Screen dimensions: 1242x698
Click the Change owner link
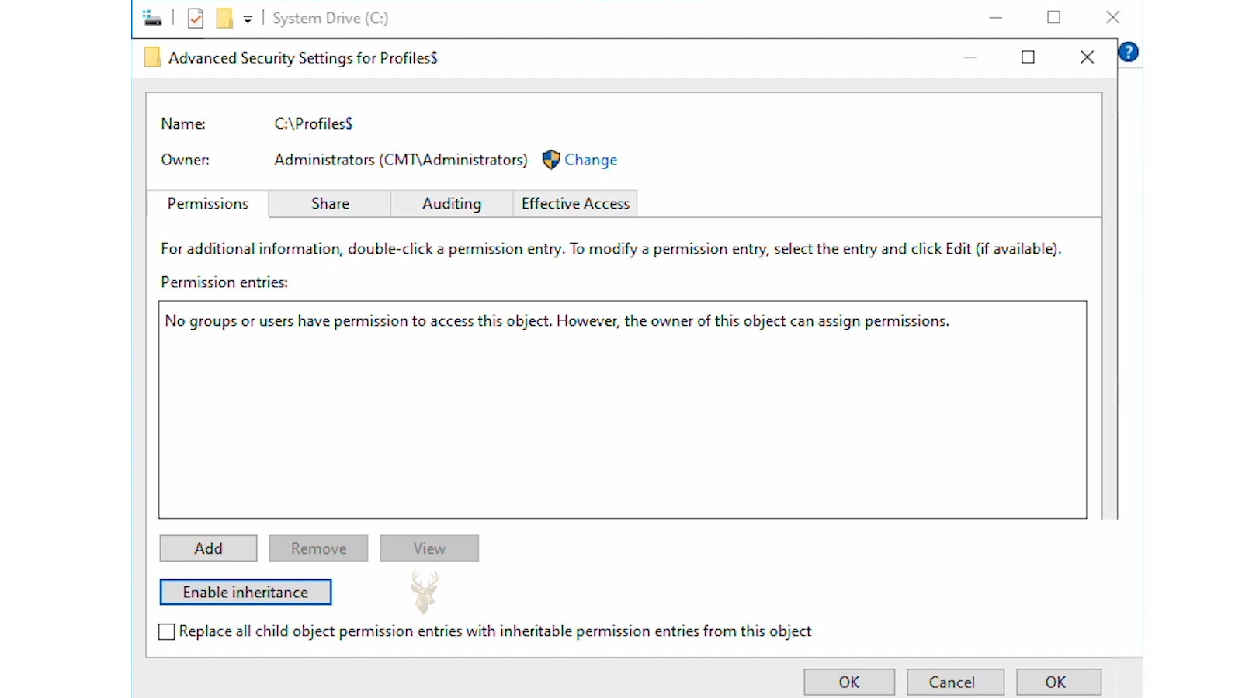(591, 160)
